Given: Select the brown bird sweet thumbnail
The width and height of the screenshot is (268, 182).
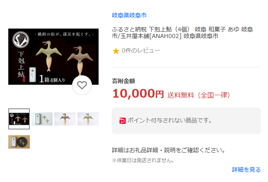Looking at the screenshot, I should (65, 119).
